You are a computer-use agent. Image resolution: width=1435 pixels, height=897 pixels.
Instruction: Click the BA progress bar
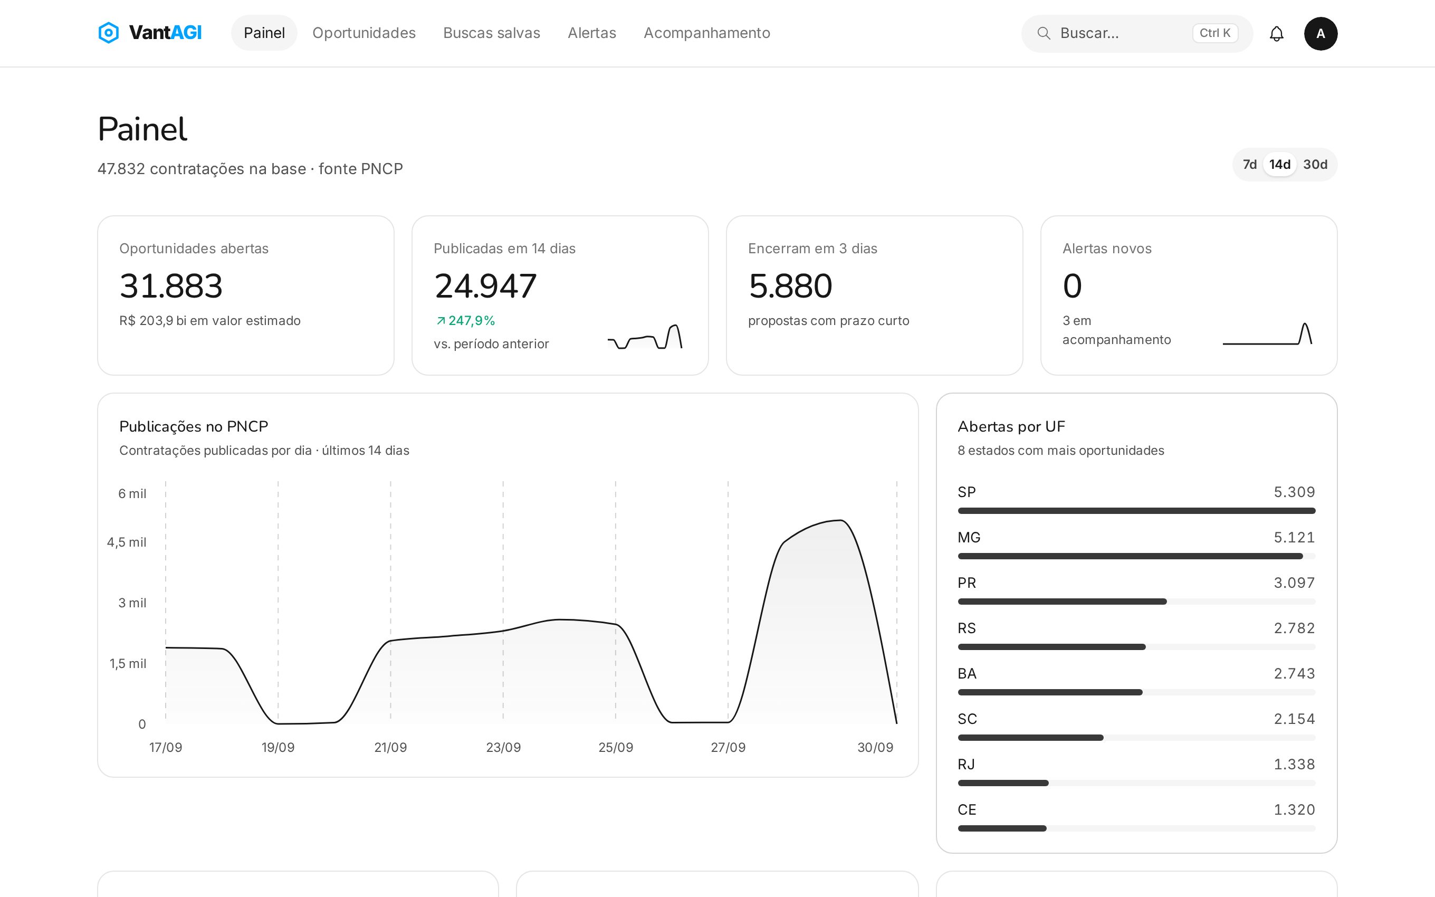pyautogui.click(x=1136, y=692)
